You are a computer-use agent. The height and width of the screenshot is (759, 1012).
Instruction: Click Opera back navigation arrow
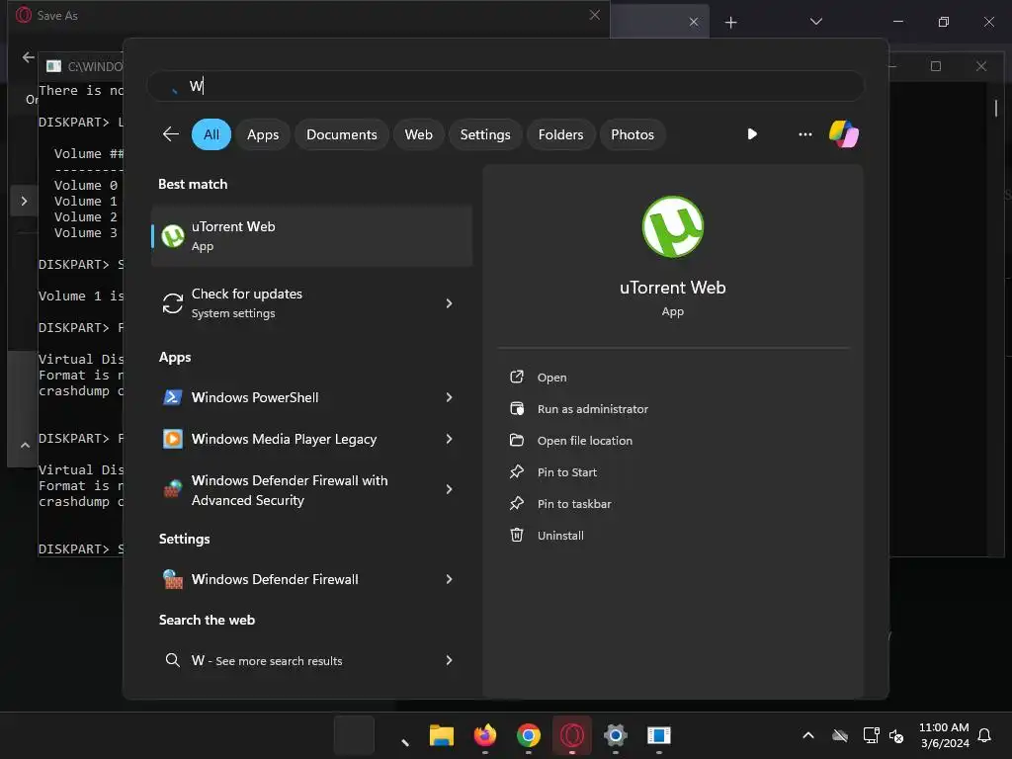(x=29, y=57)
